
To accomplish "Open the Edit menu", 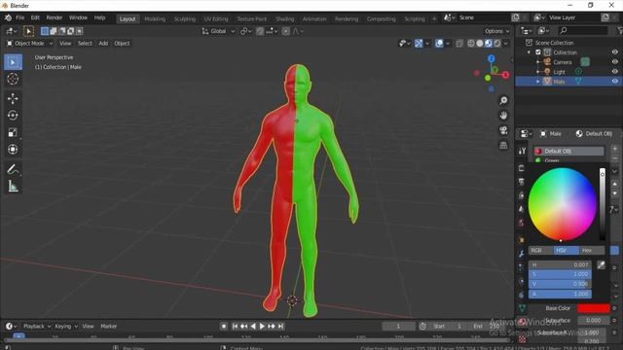I will click(35, 17).
